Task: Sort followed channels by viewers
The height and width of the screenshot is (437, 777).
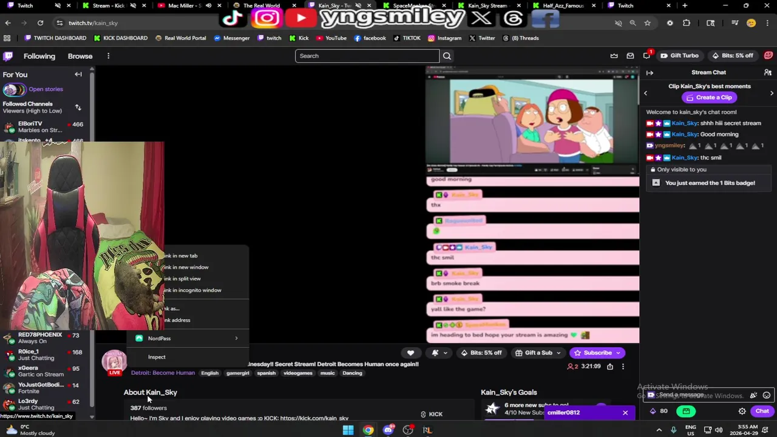Action: [x=78, y=107]
